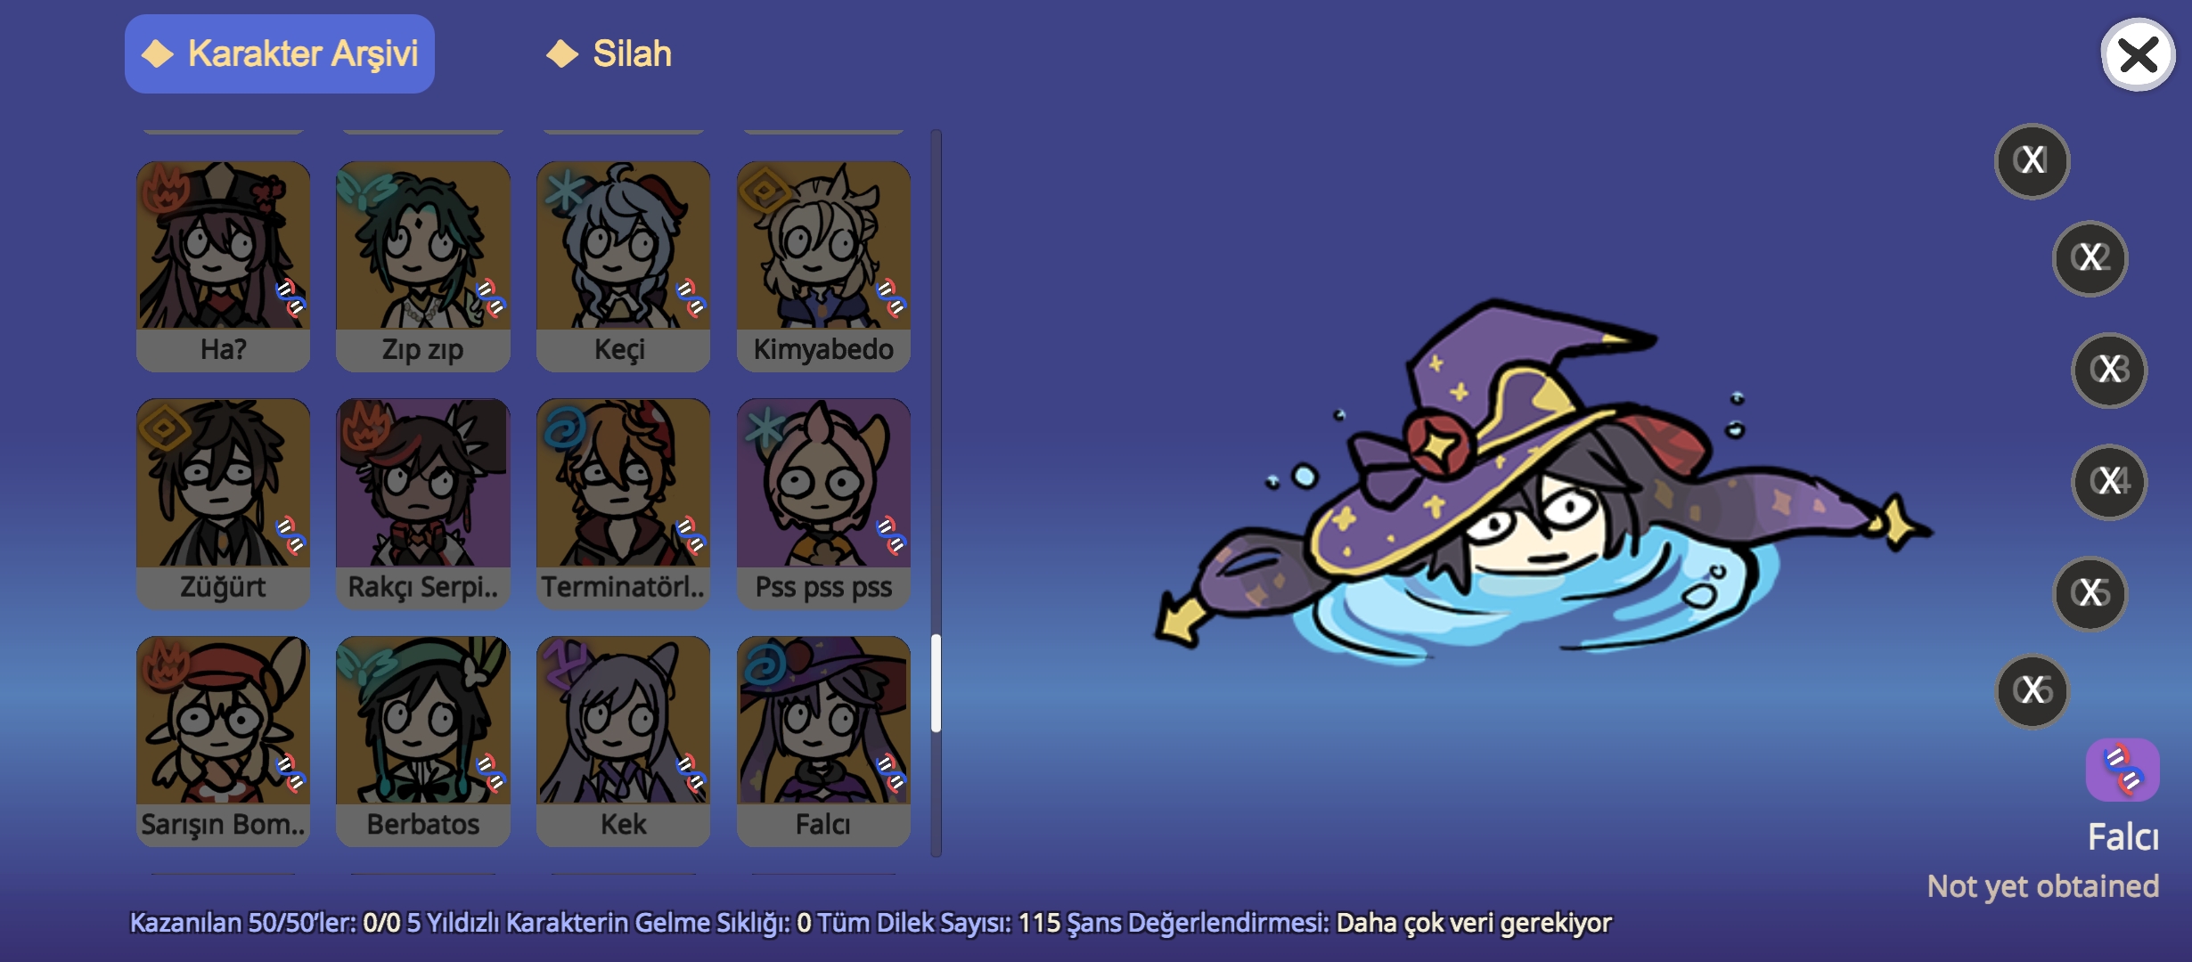Click the X5 constellation circle icon
The width and height of the screenshot is (2192, 962).
pos(2090,593)
